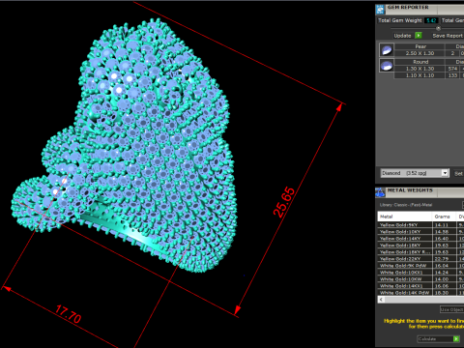
Task: Click the 17.70 dimension label in viewport
Action: tap(69, 314)
